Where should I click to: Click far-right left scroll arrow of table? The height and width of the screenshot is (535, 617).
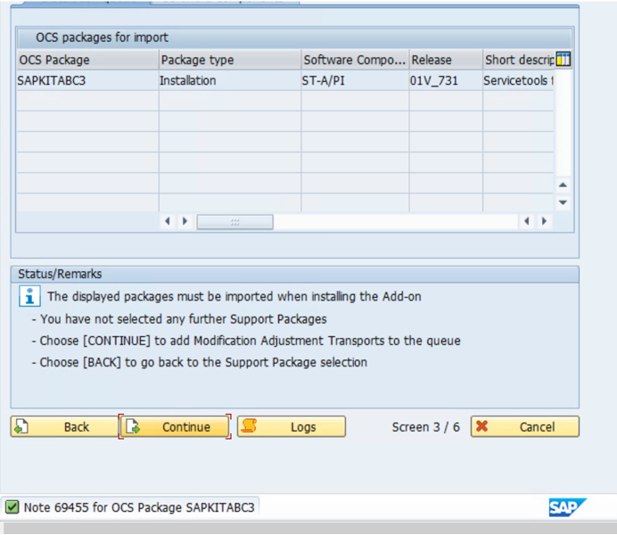coord(526,221)
